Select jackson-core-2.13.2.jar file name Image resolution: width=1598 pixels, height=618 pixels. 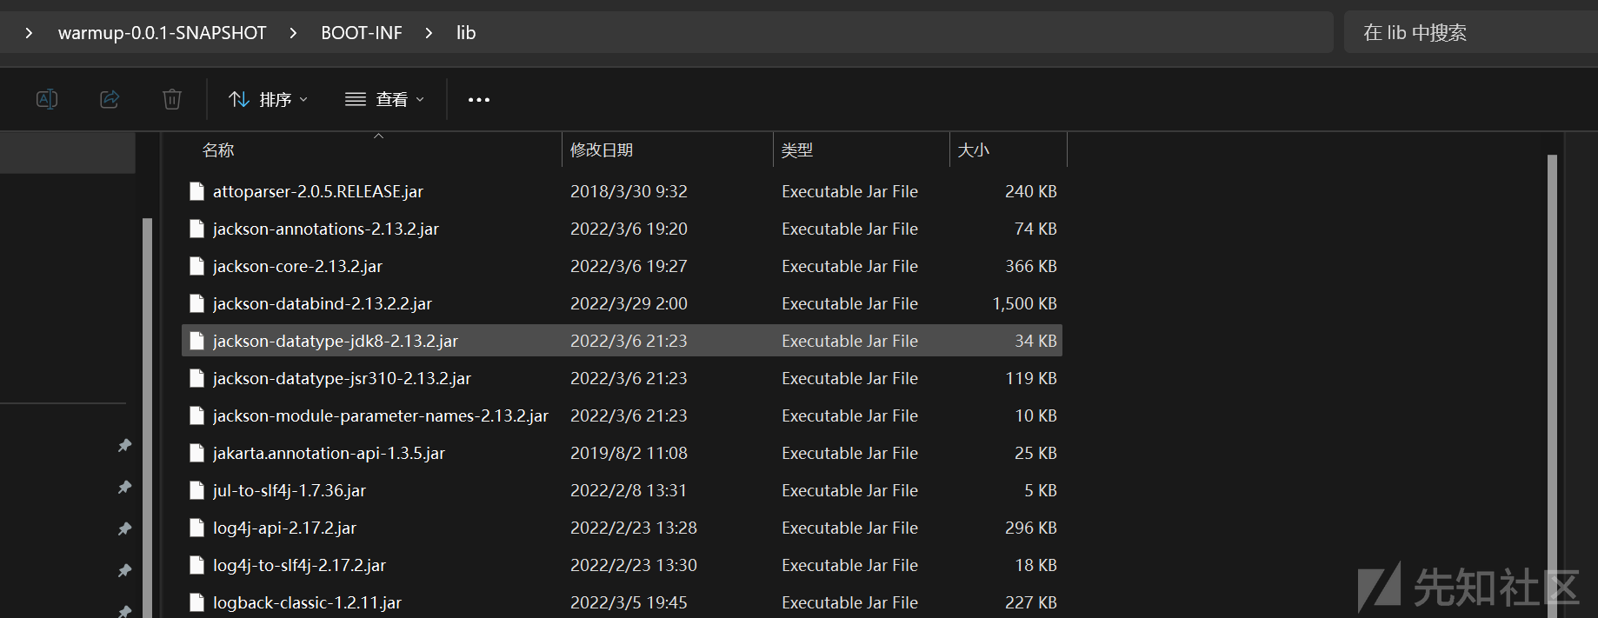(x=297, y=266)
